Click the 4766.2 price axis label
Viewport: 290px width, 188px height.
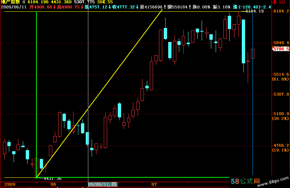tap(281, 145)
